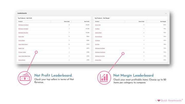The image size is (185, 104).
Task: Open Briefcase Inga Olive in Net Margin table
Action: (x=100, y=56)
